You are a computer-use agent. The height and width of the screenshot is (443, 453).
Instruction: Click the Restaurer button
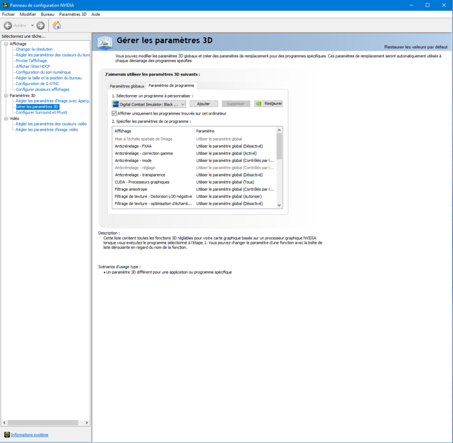pyautogui.click(x=268, y=104)
